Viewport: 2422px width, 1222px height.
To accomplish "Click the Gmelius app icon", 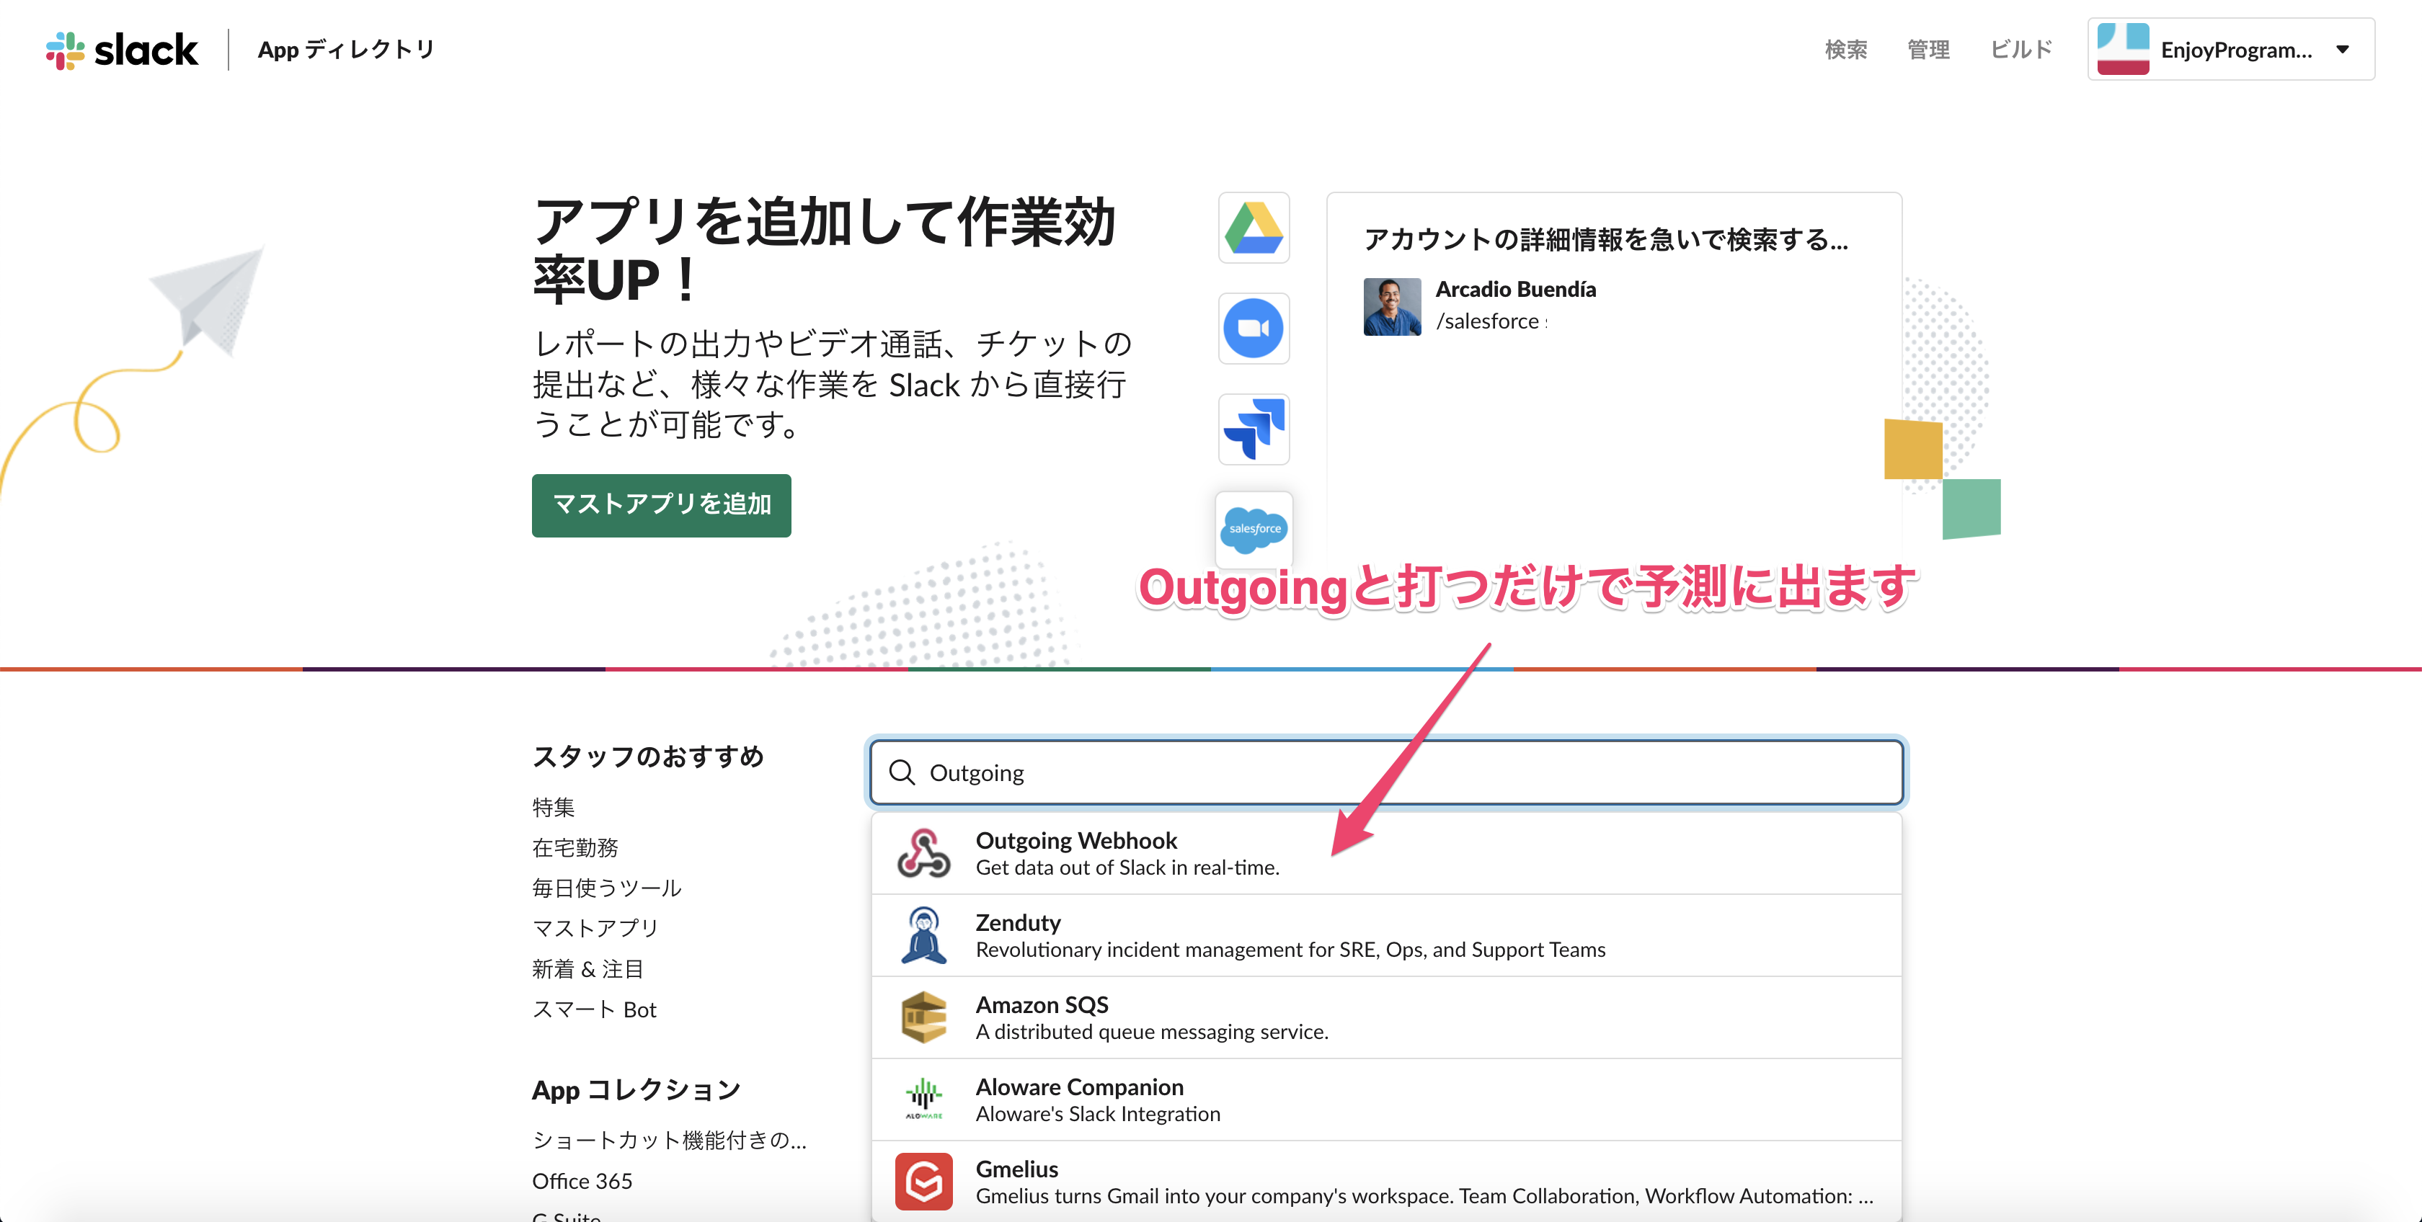I will coord(923,1182).
